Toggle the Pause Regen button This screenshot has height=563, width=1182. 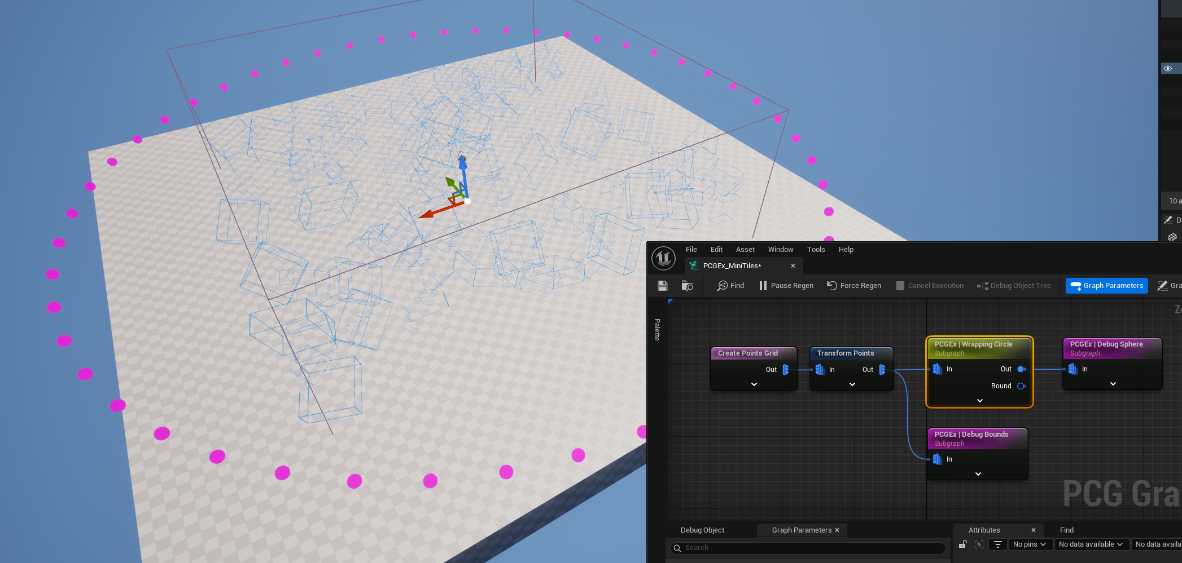786,286
